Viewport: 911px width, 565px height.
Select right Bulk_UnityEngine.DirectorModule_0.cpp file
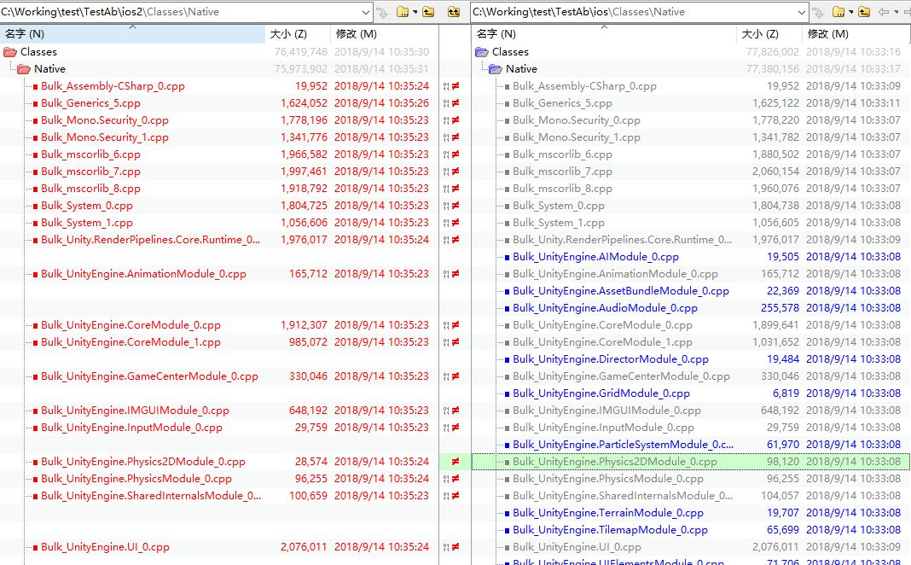click(611, 359)
